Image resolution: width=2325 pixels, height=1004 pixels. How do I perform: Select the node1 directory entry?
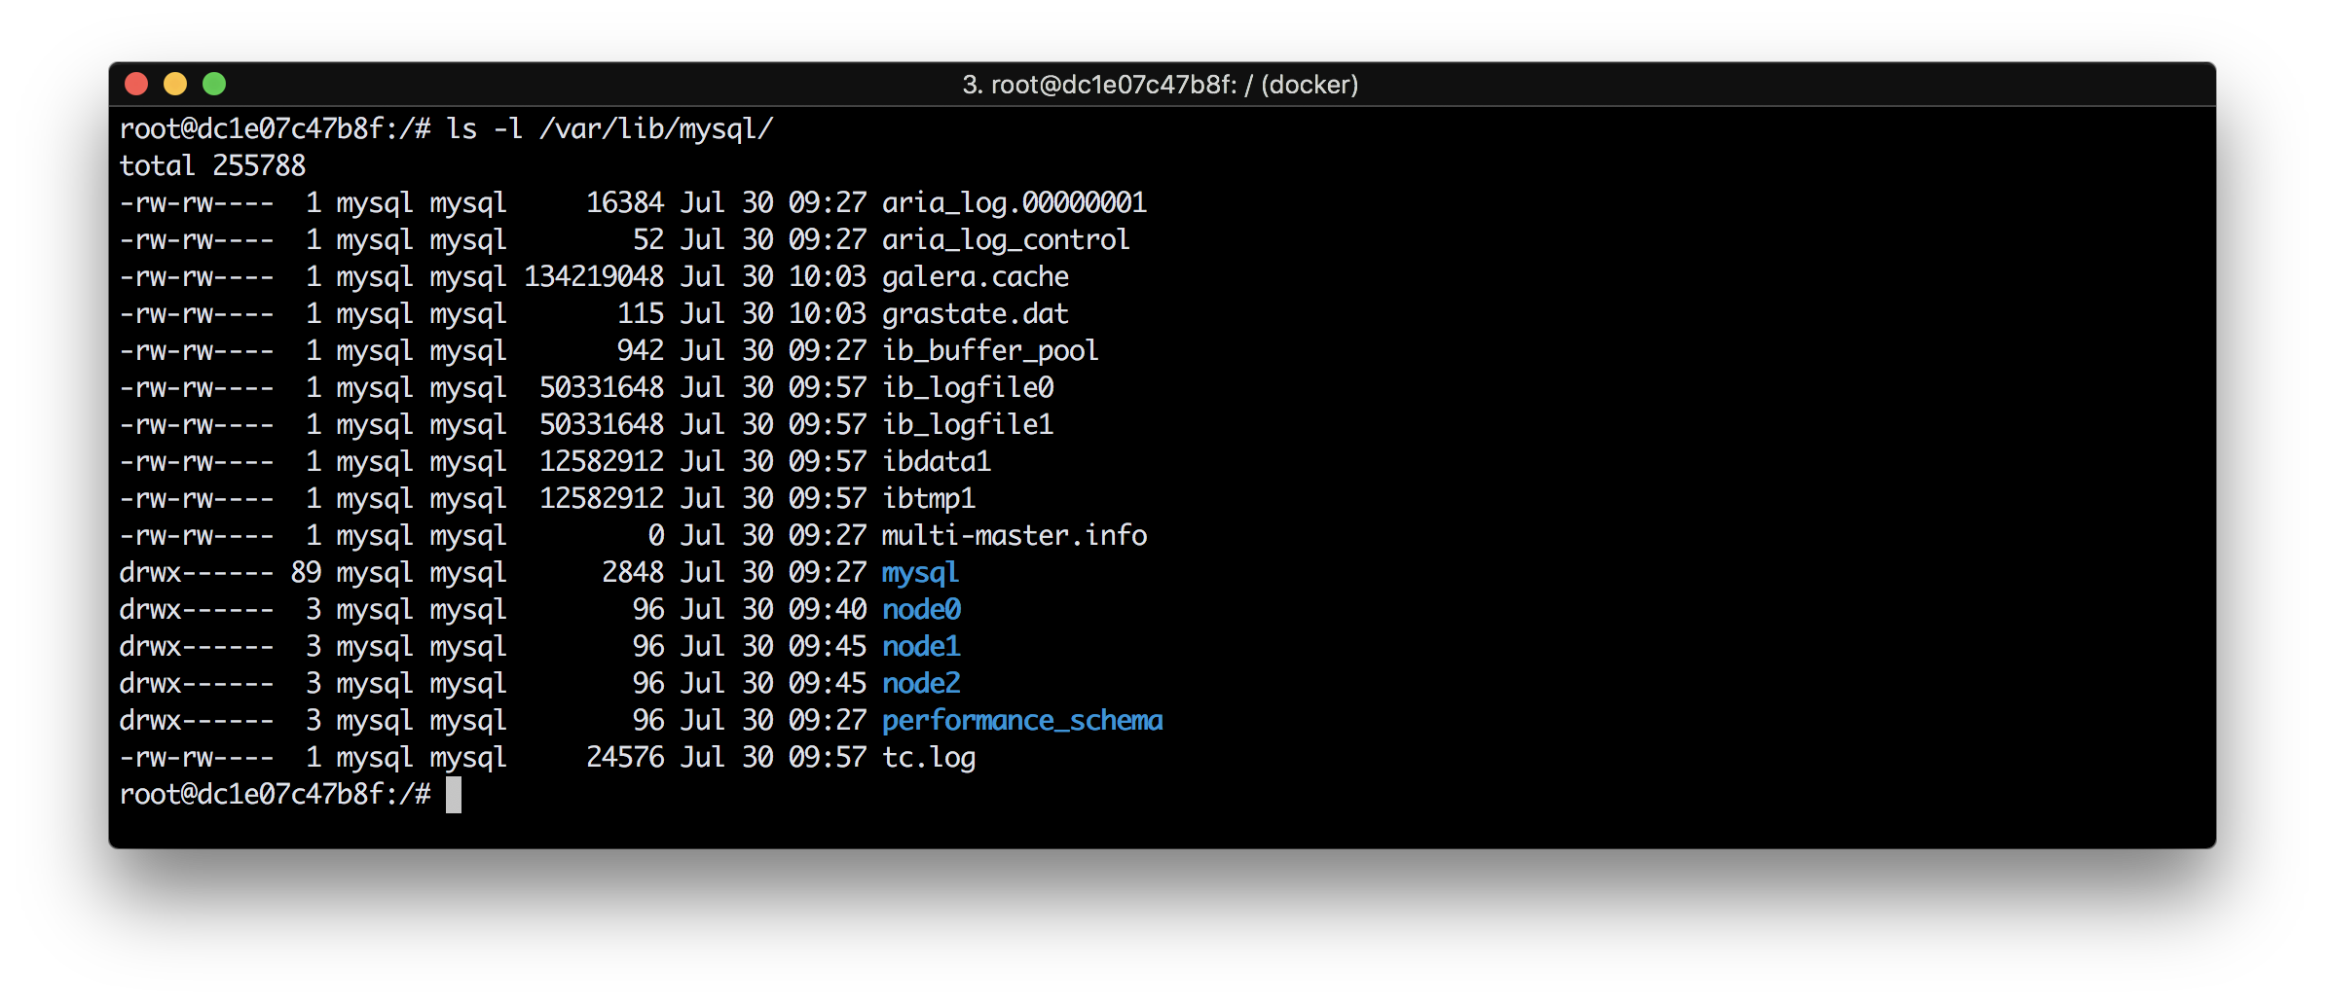coord(921,646)
